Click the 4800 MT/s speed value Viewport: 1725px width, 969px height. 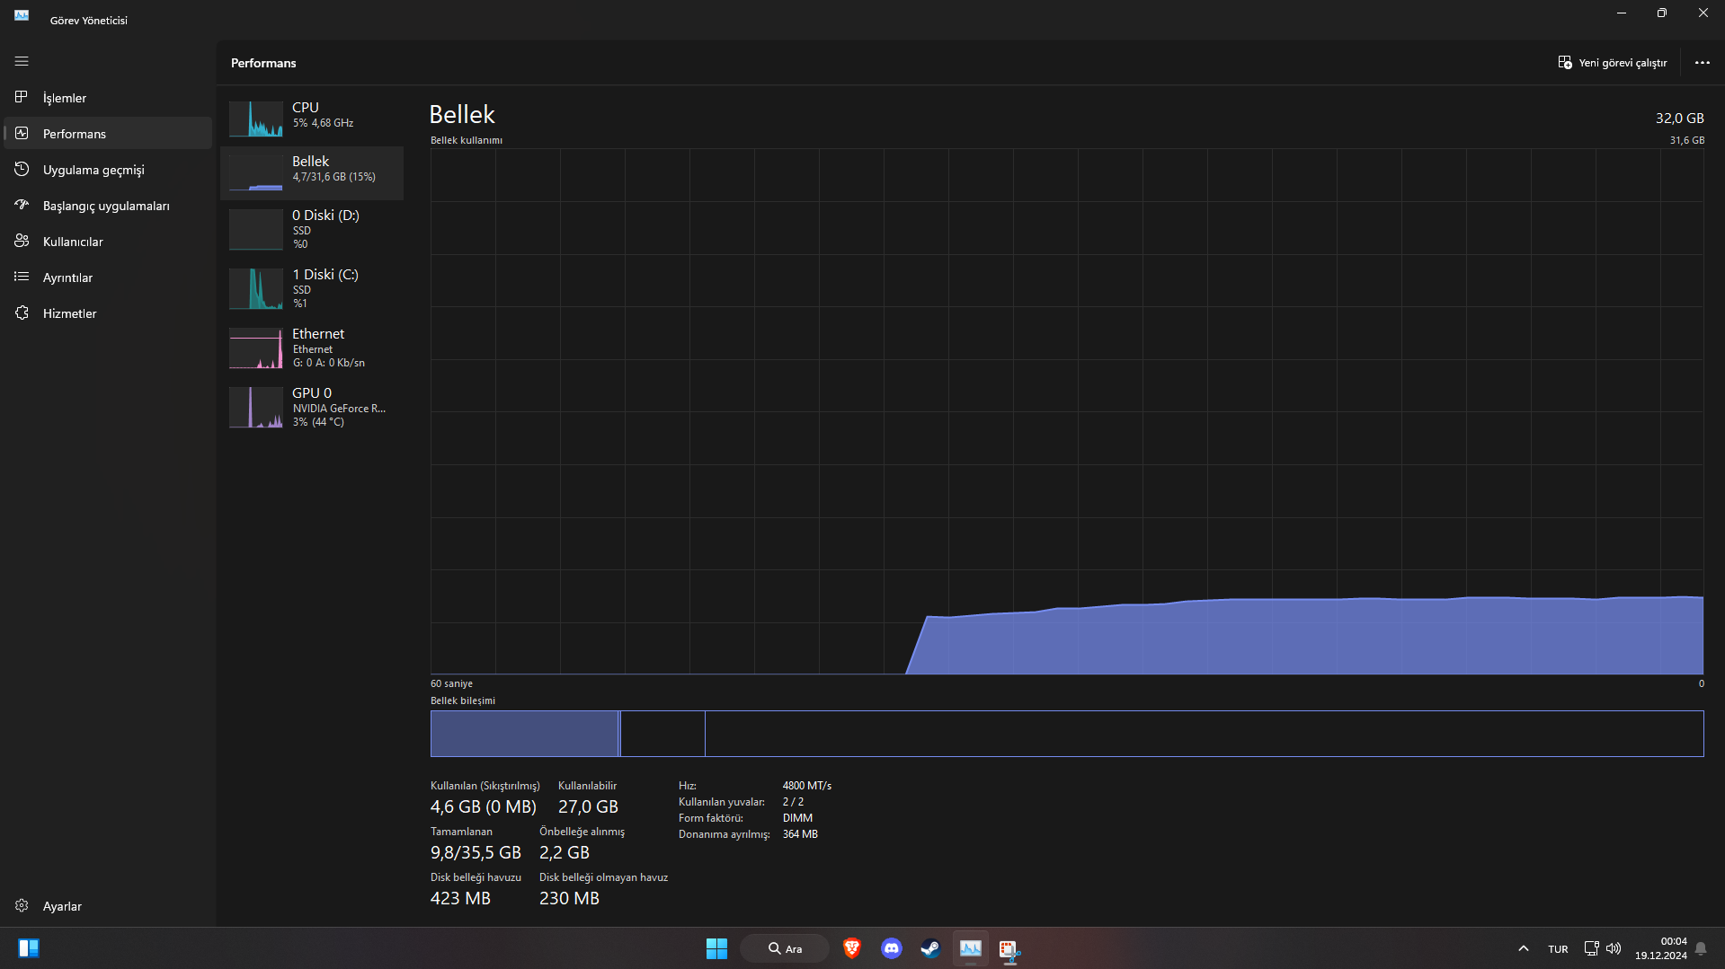(x=807, y=786)
